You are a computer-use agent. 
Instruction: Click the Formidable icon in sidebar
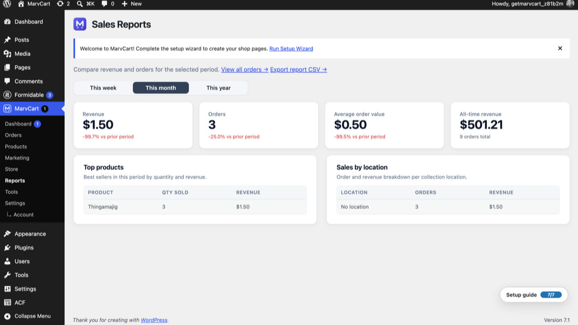point(7,95)
